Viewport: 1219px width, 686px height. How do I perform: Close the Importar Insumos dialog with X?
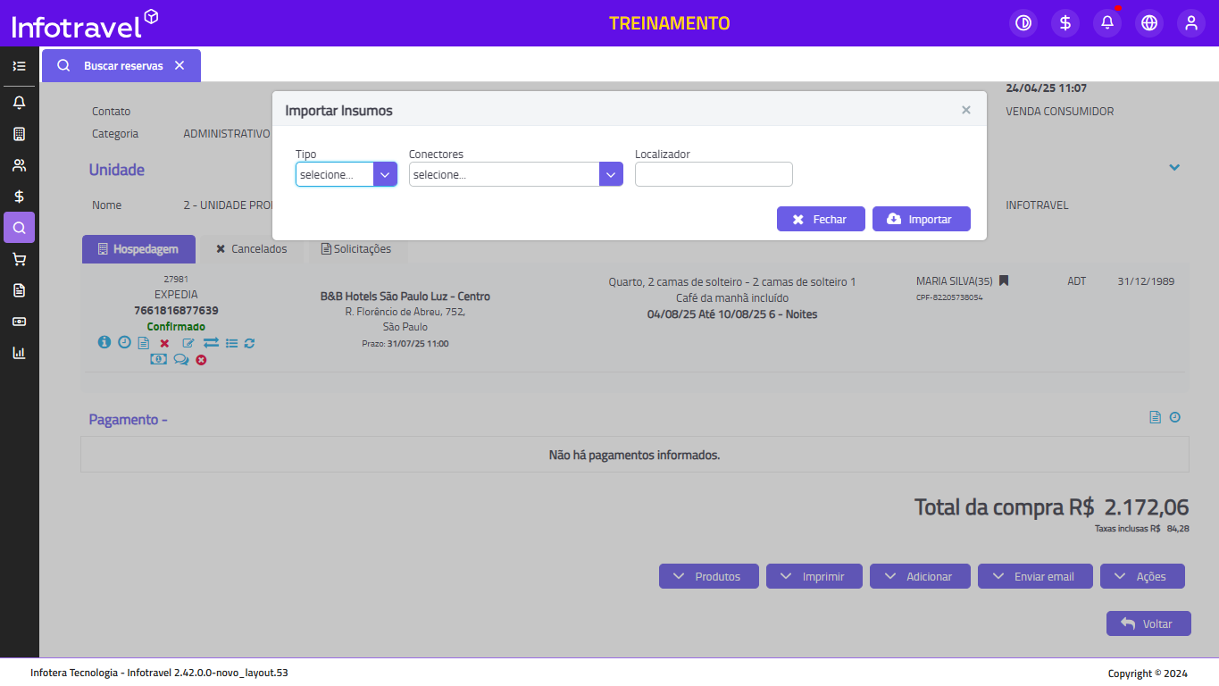coord(965,110)
